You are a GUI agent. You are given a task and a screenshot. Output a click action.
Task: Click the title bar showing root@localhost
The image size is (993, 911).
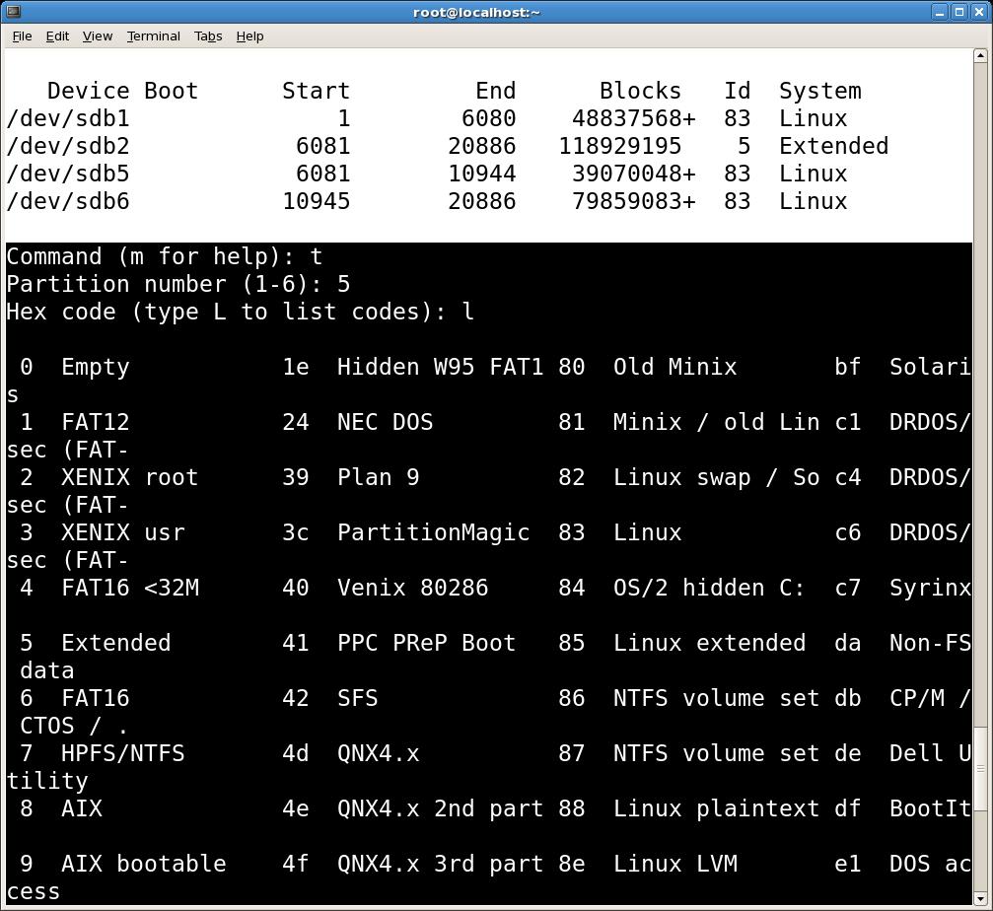[477, 11]
